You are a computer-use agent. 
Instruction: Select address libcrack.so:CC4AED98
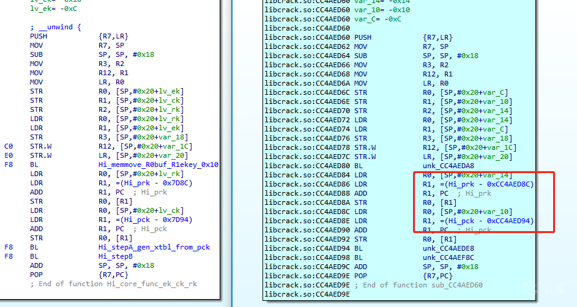pyautogui.click(x=307, y=257)
